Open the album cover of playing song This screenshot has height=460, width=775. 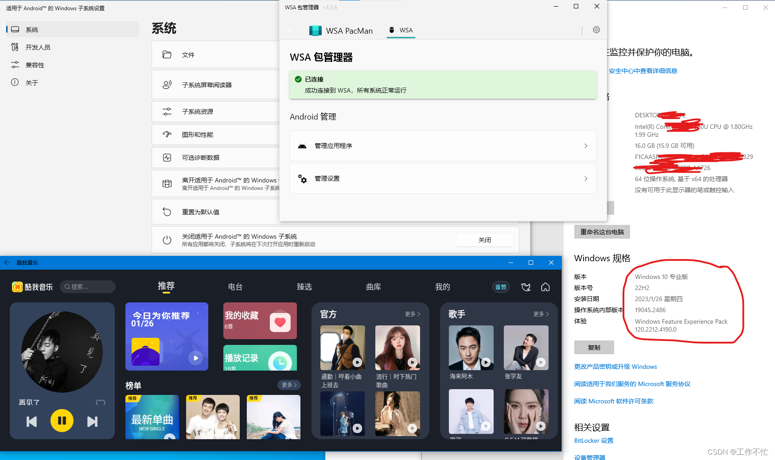(x=62, y=352)
